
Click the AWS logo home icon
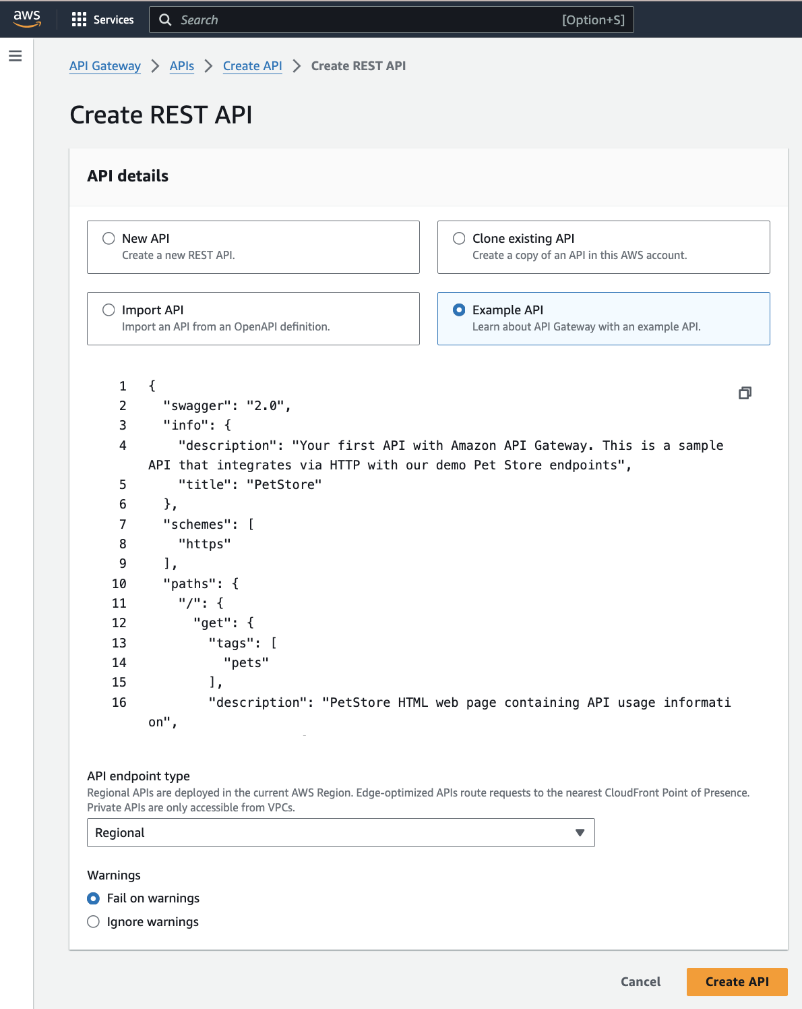tap(27, 19)
